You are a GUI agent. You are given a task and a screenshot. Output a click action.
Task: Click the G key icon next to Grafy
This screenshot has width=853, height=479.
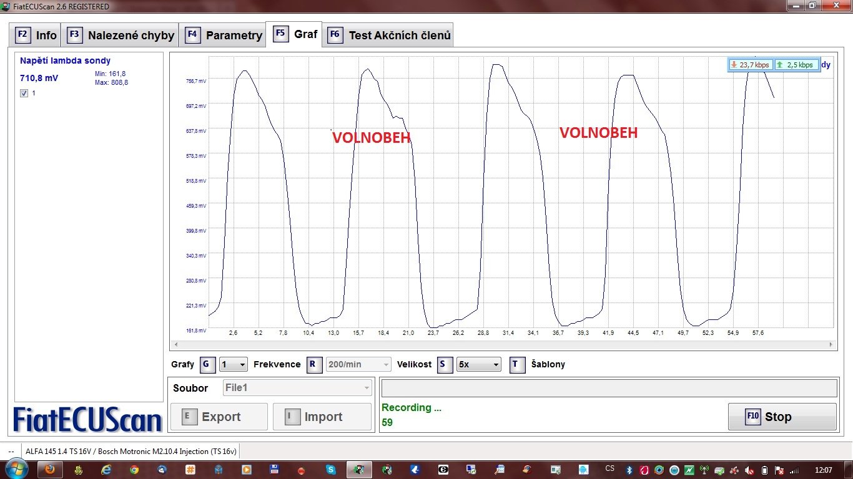pyautogui.click(x=208, y=364)
